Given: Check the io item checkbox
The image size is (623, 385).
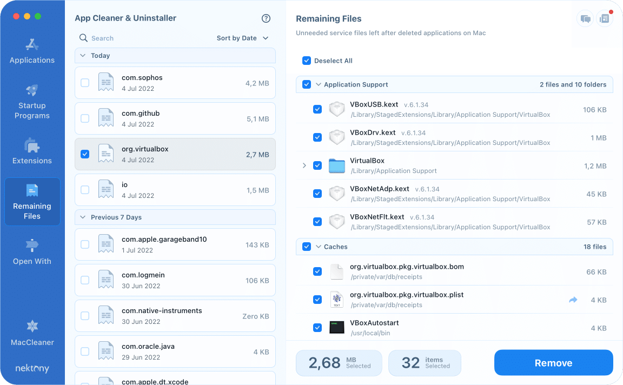Looking at the screenshot, I should click(x=85, y=190).
